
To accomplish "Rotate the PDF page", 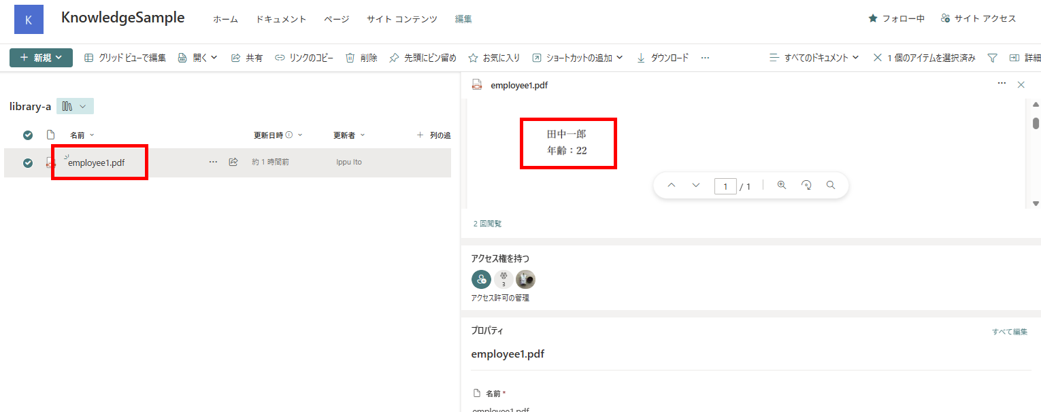I will point(806,184).
